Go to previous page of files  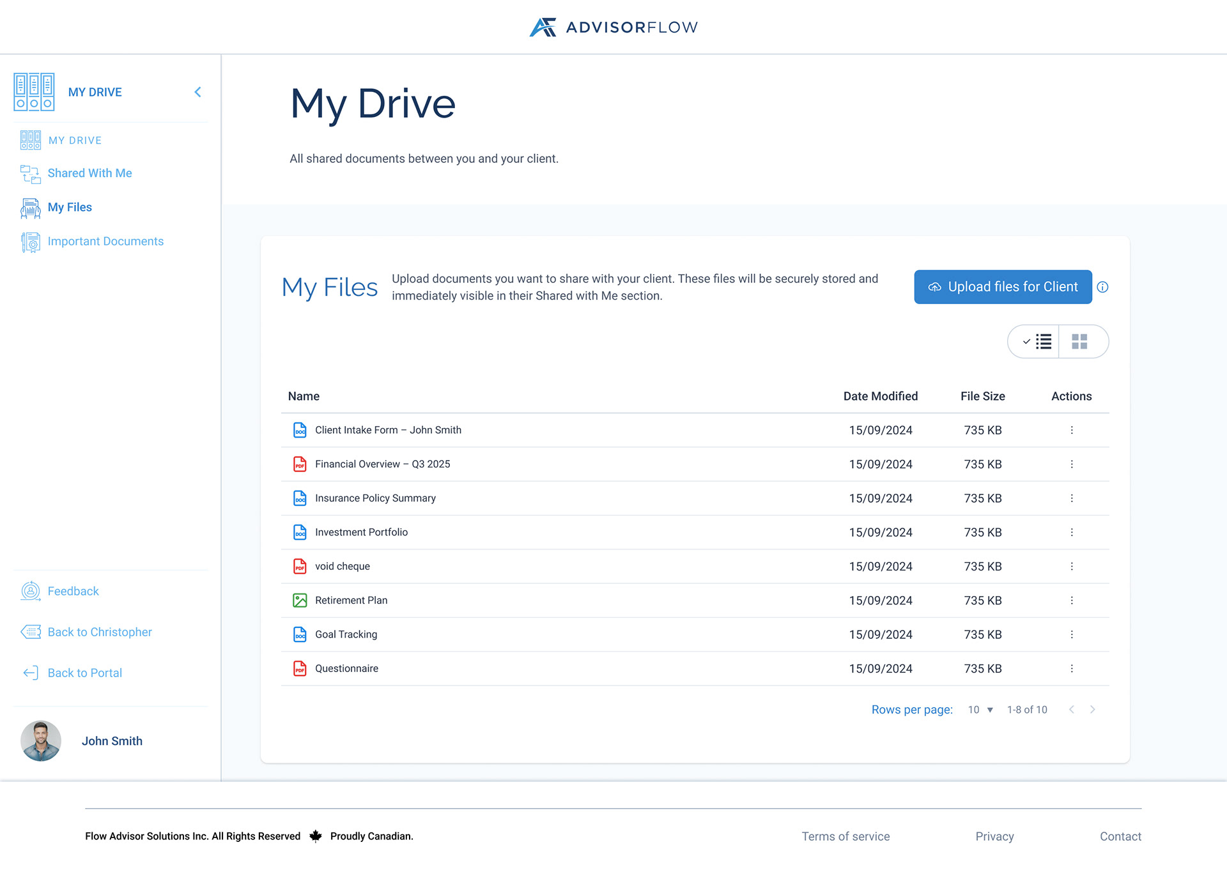point(1072,710)
